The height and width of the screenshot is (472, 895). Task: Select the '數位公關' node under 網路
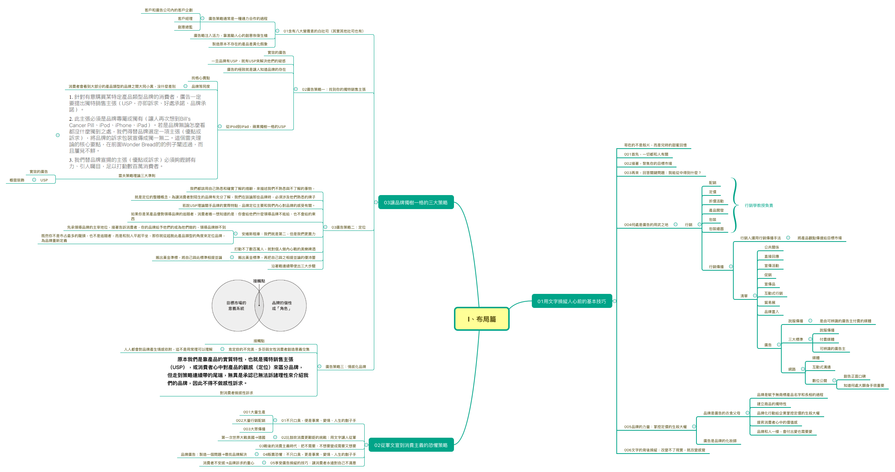coord(819,381)
